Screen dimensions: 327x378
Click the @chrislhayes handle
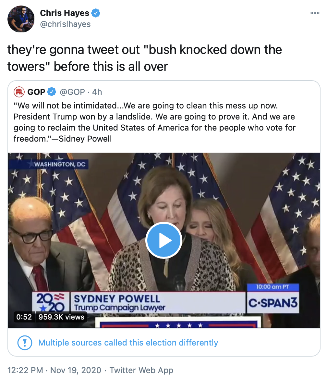pyautogui.click(x=65, y=24)
